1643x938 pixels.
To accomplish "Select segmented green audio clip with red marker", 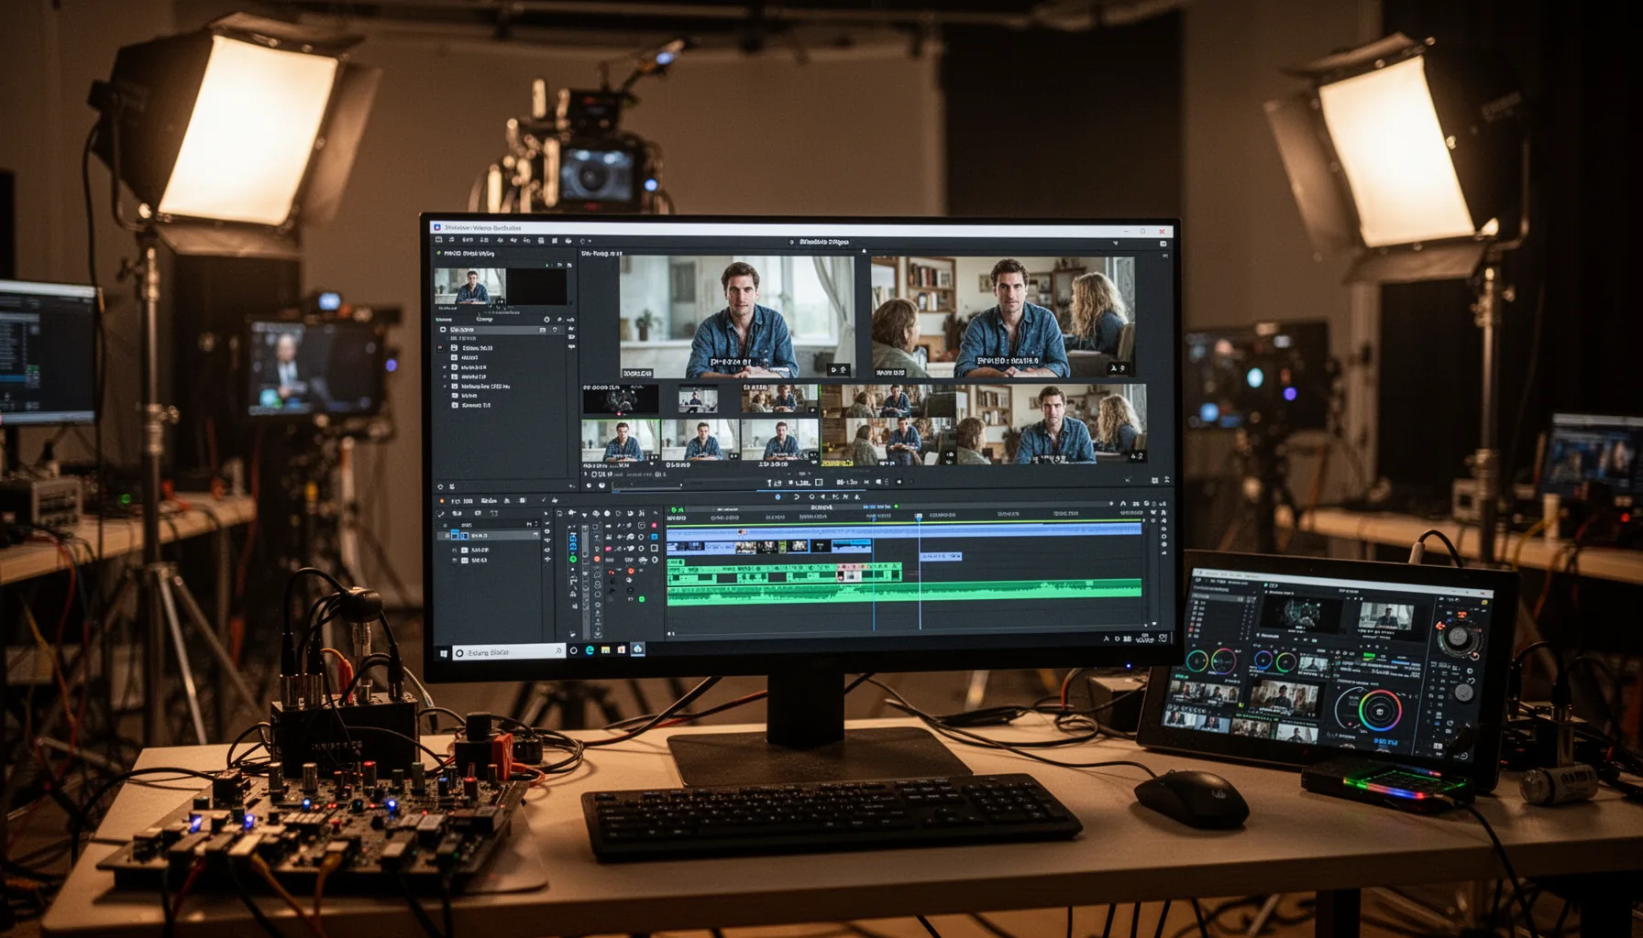I will point(785,573).
